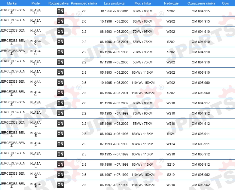Click engine capacity 2.0 in W210 row
Viewport: 235px width, 190px height.
[84, 103]
